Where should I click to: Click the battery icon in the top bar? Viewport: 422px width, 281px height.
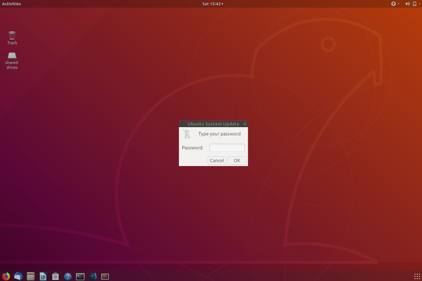(x=414, y=4)
